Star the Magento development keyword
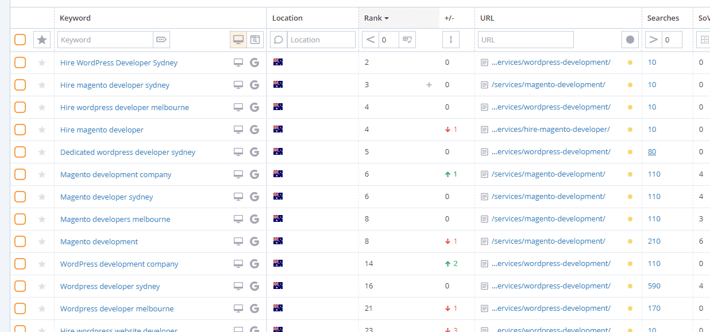Image resolution: width=710 pixels, height=332 pixels. coord(42,241)
